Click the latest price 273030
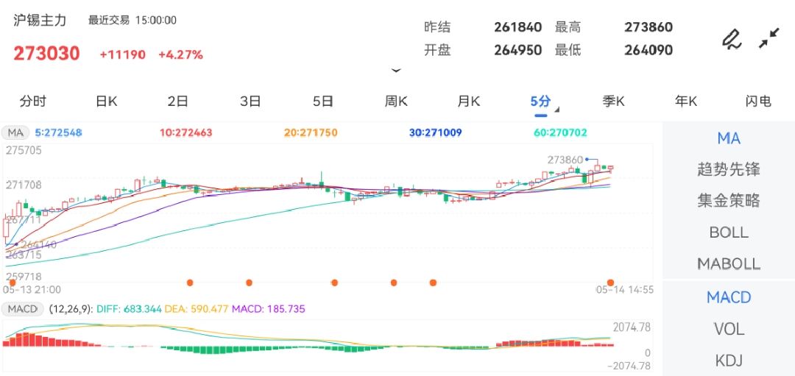This screenshot has height=376, width=795. [x=46, y=53]
